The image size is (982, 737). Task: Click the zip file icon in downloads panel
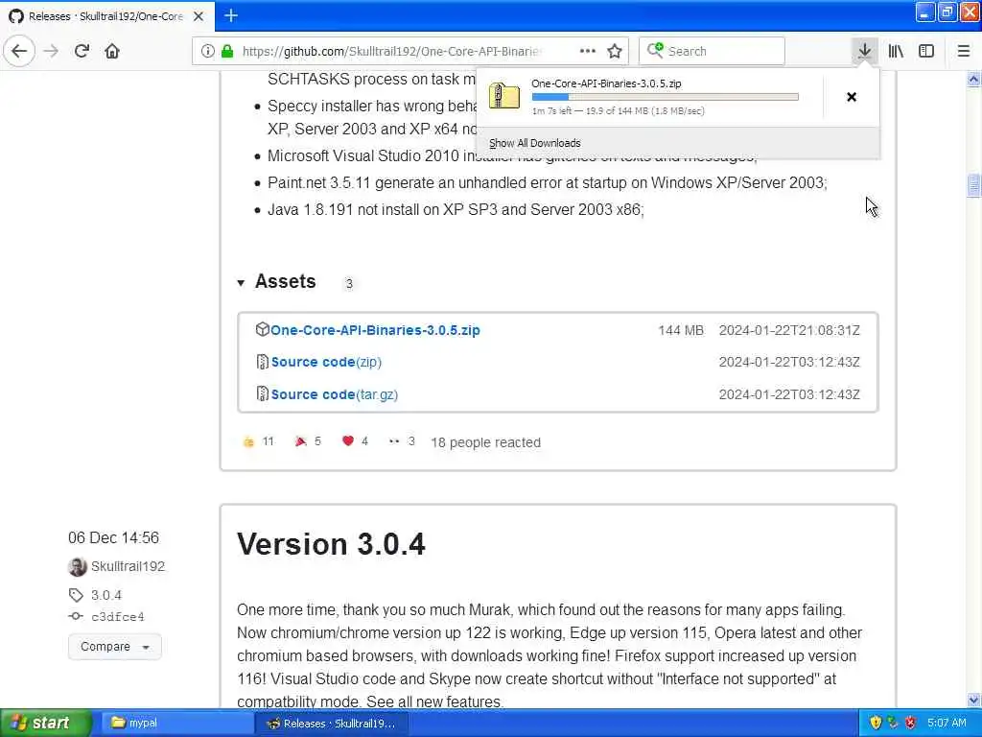pyautogui.click(x=504, y=97)
